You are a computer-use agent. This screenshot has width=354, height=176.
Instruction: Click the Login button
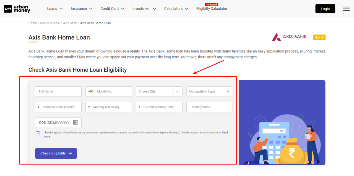325,9
